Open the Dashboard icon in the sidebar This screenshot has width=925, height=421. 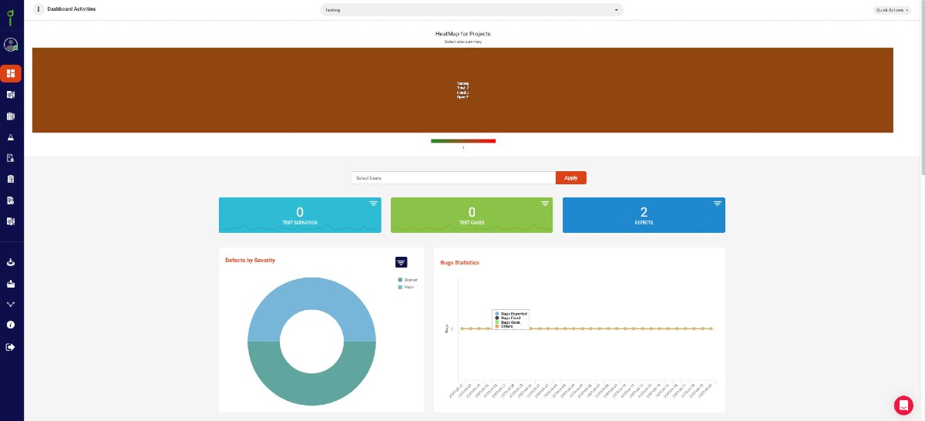pos(11,73)
